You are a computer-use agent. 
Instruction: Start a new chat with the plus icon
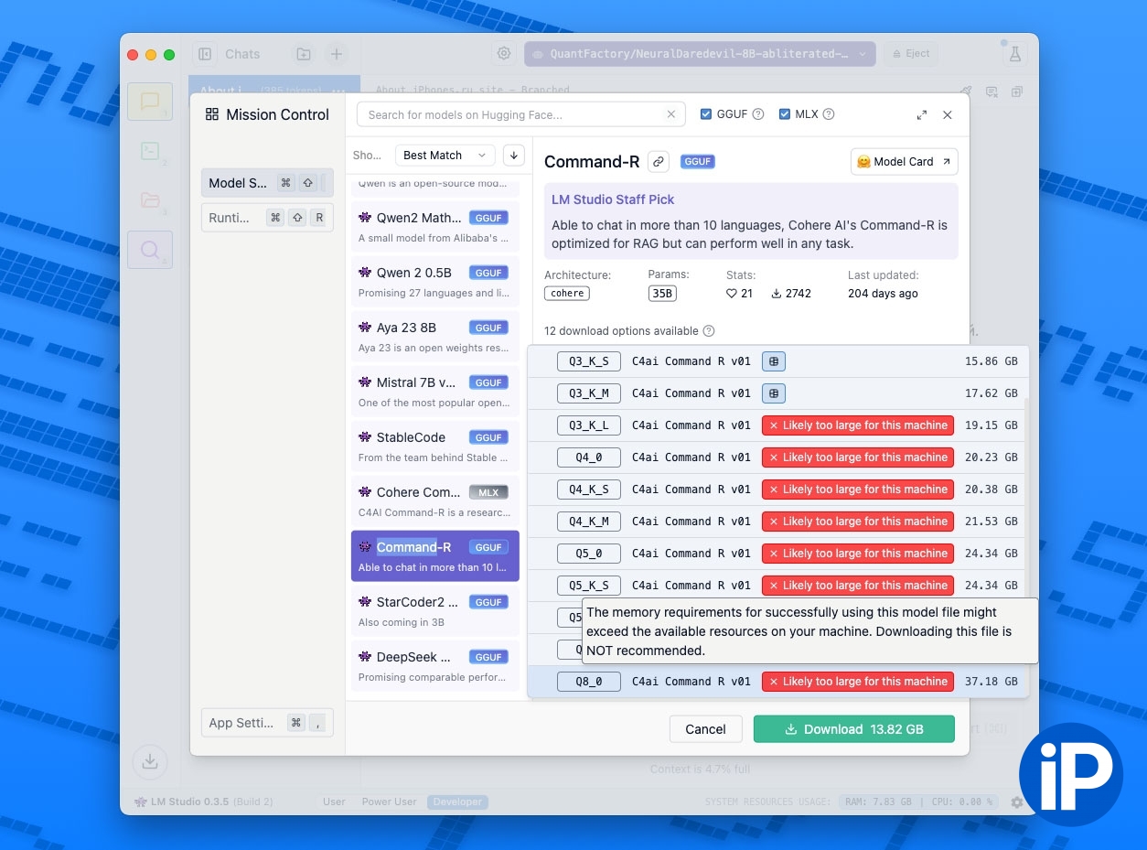(x=337, y=54)
